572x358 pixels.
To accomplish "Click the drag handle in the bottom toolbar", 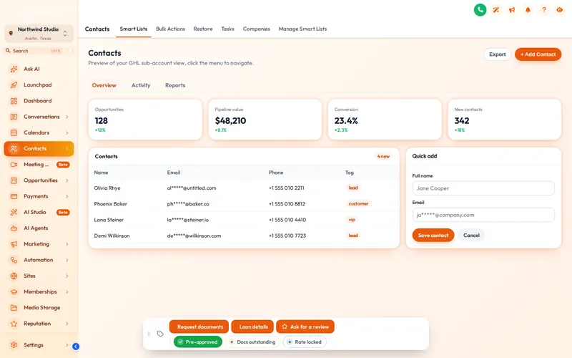I will (x=149, y=334).
